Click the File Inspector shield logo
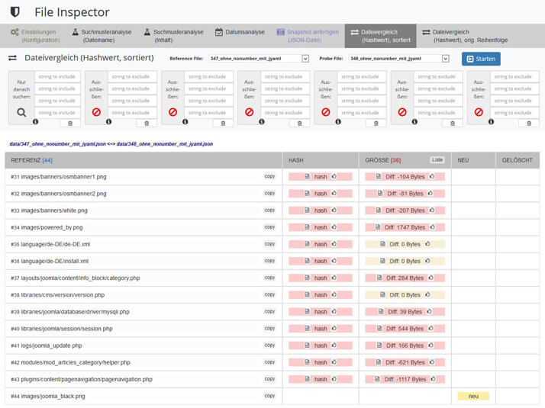 tap(15, 12)
